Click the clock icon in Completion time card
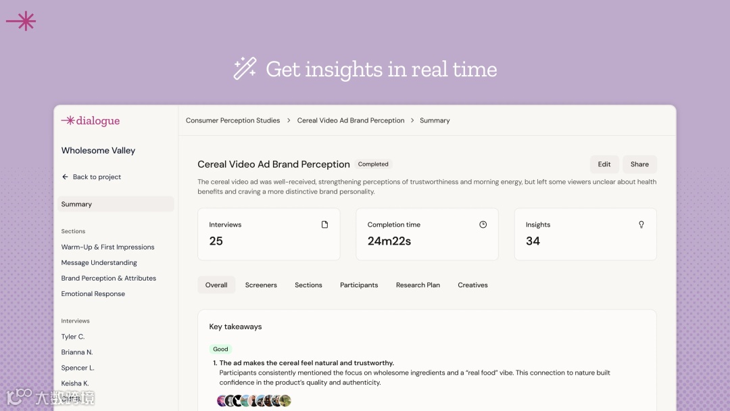Image resolution: width=730 pixels, height=411 pixels. (483, 224)
